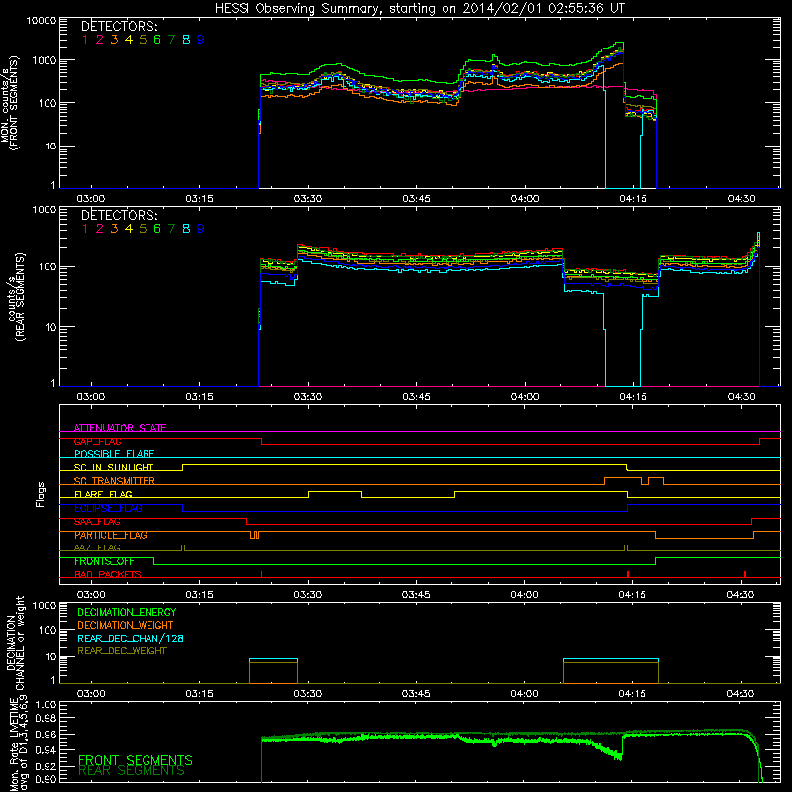Pick detector 9 label in rear segments legend
The width and height of the screenshot is (792, 792).
(201, 229)
